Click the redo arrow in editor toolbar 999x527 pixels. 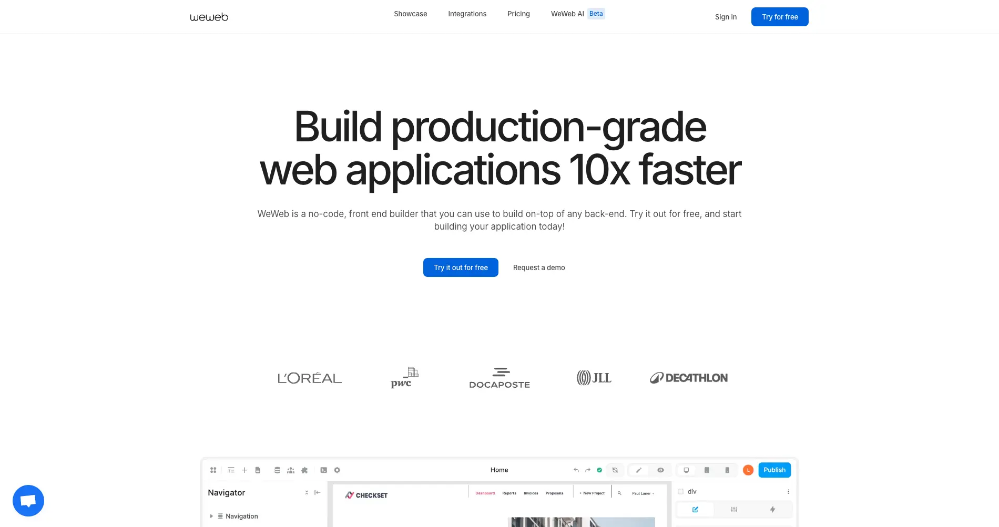click(x=588, y=470)
